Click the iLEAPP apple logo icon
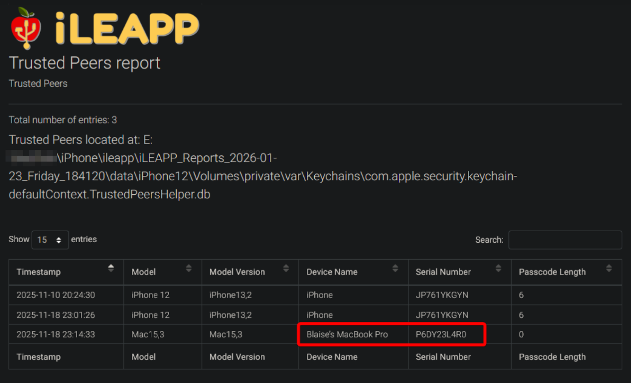631x383 pixels. tap(26, 28)
